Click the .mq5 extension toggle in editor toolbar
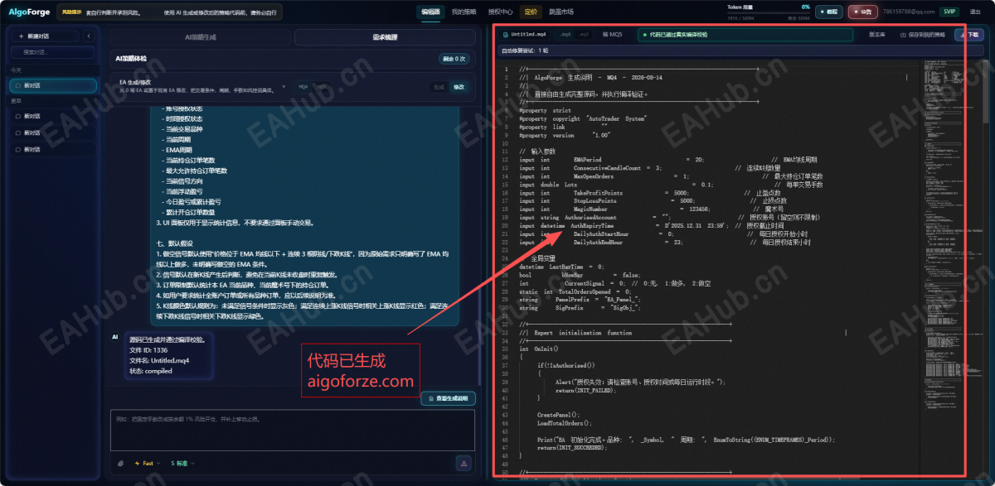995x486 pixels. 584,35
